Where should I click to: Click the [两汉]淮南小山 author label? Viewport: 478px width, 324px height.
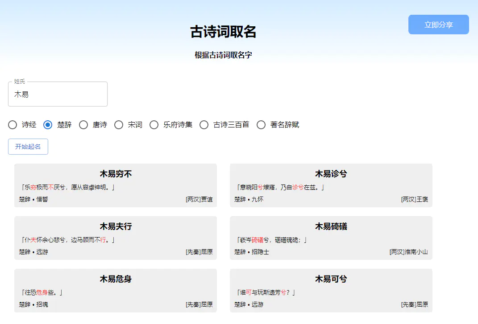pyautogui.click(x=408, y=252)
